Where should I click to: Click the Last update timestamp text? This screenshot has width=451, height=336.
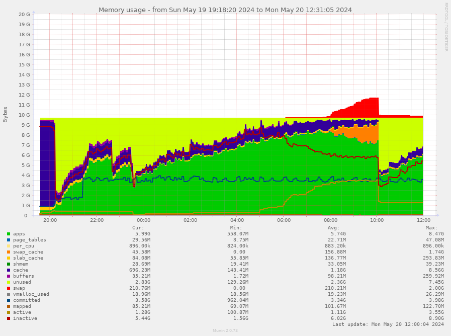(x=388, y=324)
